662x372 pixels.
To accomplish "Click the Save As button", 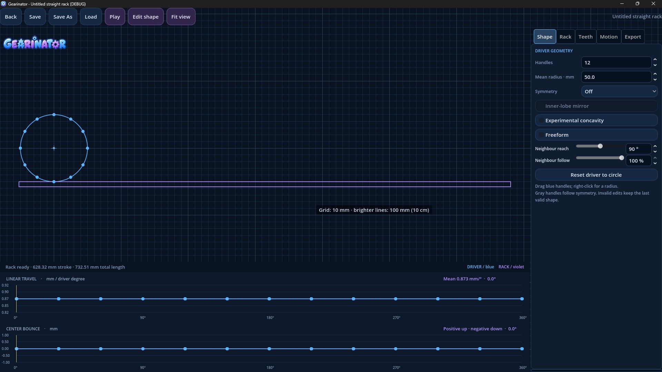I will point(63,17).
